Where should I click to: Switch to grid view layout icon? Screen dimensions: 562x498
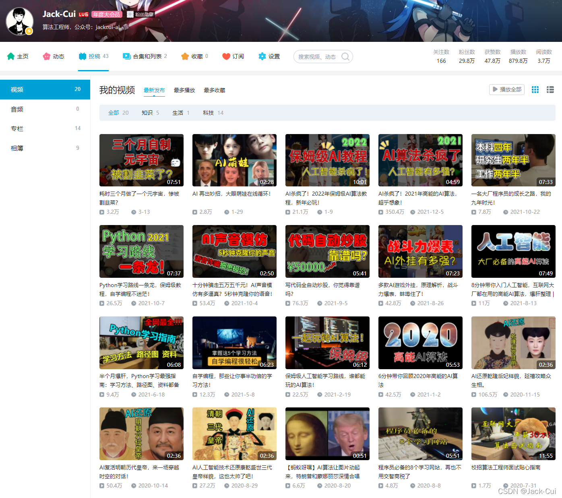pyautogui.click(x=535, y=89)
